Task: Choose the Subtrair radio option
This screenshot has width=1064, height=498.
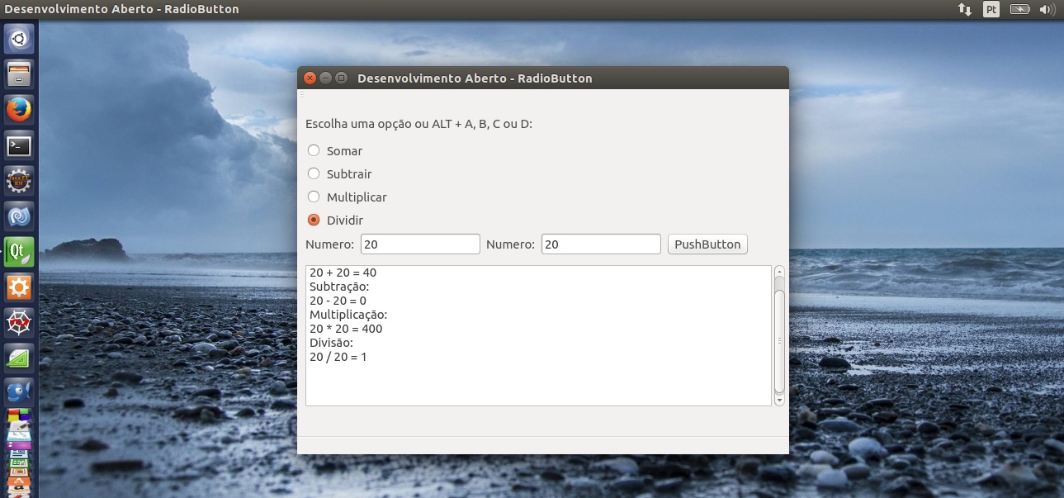Action: (314, 173)
